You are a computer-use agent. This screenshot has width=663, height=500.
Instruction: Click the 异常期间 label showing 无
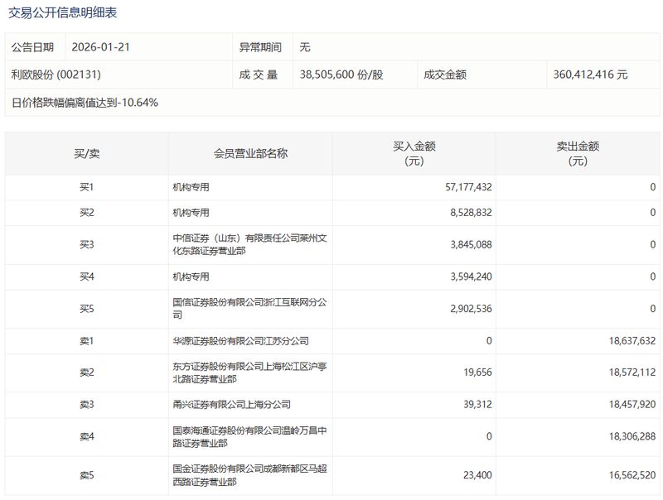[259, 47]
